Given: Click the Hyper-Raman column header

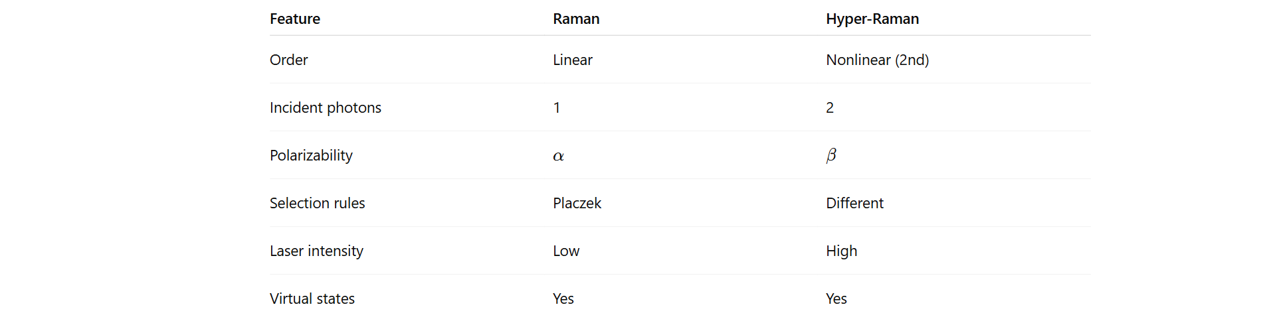Looking at the screenshot, I should (x=872, y=19).
